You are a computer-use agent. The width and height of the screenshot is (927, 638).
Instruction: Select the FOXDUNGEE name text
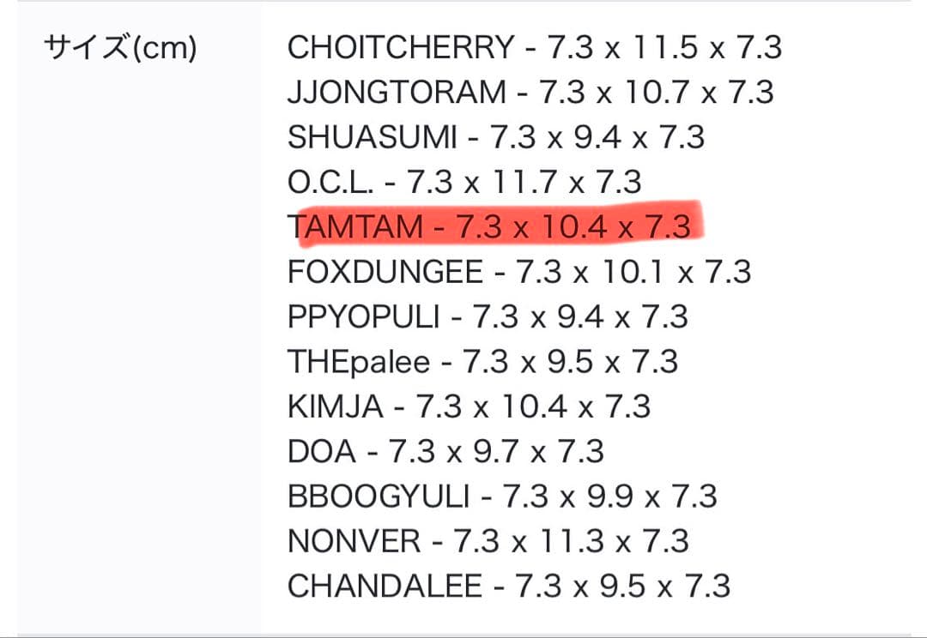(385, 273)
